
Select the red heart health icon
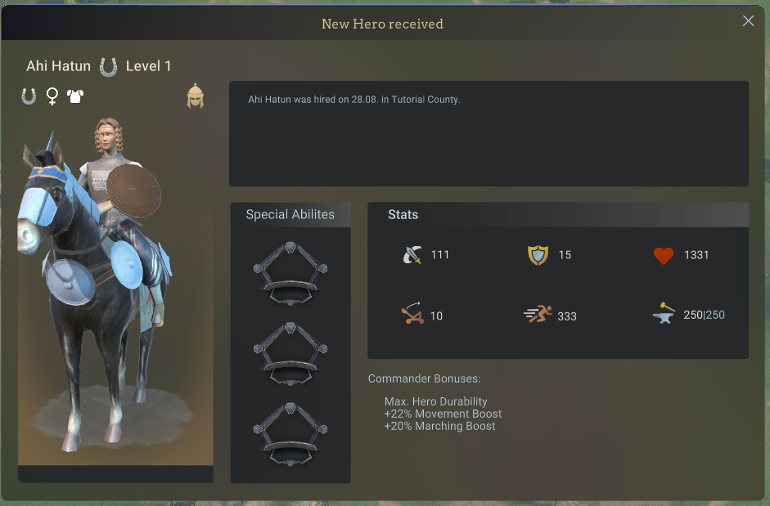[x=664, y=256]
